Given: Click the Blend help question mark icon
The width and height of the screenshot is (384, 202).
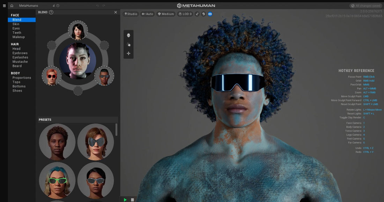Looking at the screenshot, I should (x=51, y=12).
